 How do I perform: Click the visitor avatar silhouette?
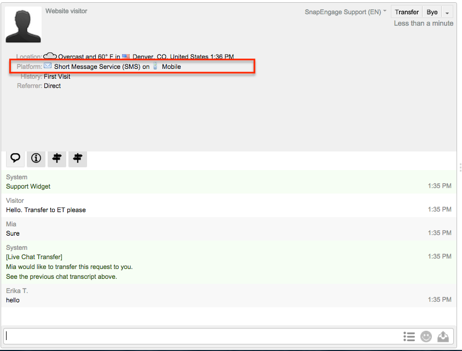(24, 25)
